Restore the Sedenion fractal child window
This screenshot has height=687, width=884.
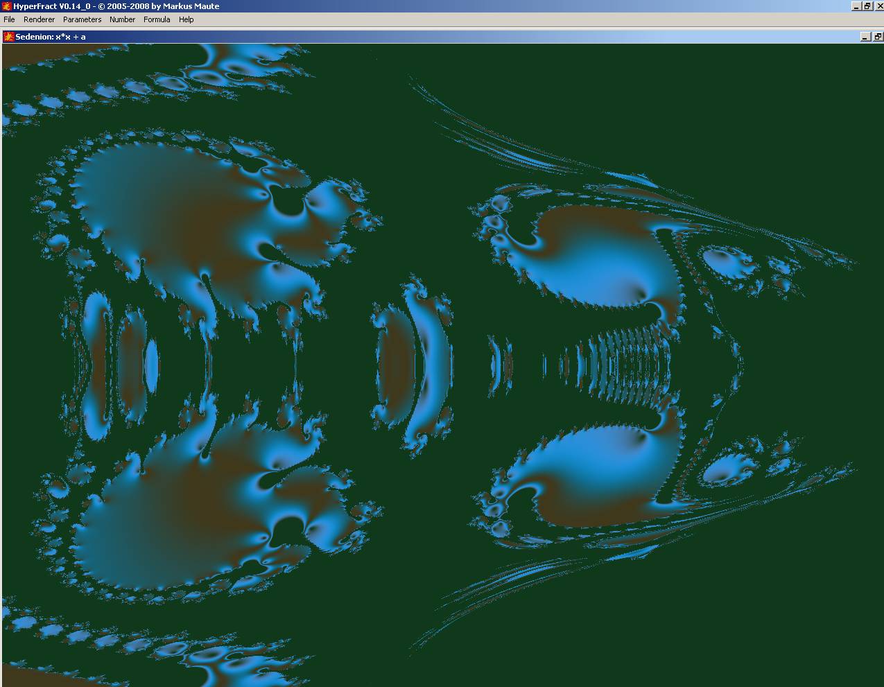(x=876, y=37)
